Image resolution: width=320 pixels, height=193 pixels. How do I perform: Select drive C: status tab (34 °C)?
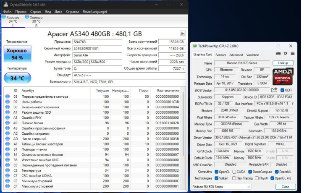13,21
